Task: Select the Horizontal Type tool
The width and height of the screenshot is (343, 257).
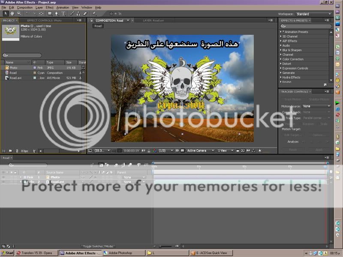Action: 63,14
